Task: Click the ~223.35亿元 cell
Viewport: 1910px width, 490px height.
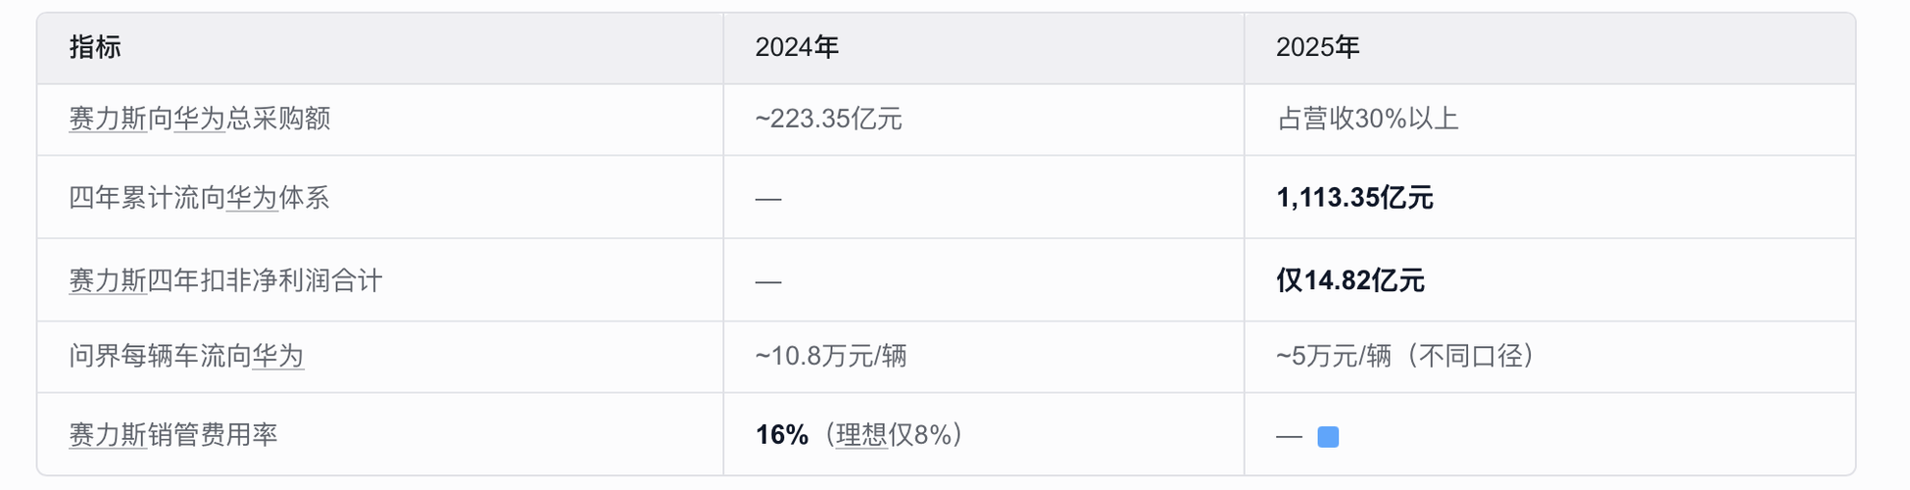Action: click(x=829, y=119)
